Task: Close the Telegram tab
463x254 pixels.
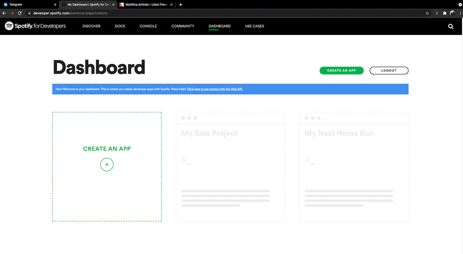Action: pyautogui.click(x=55, y=5)
